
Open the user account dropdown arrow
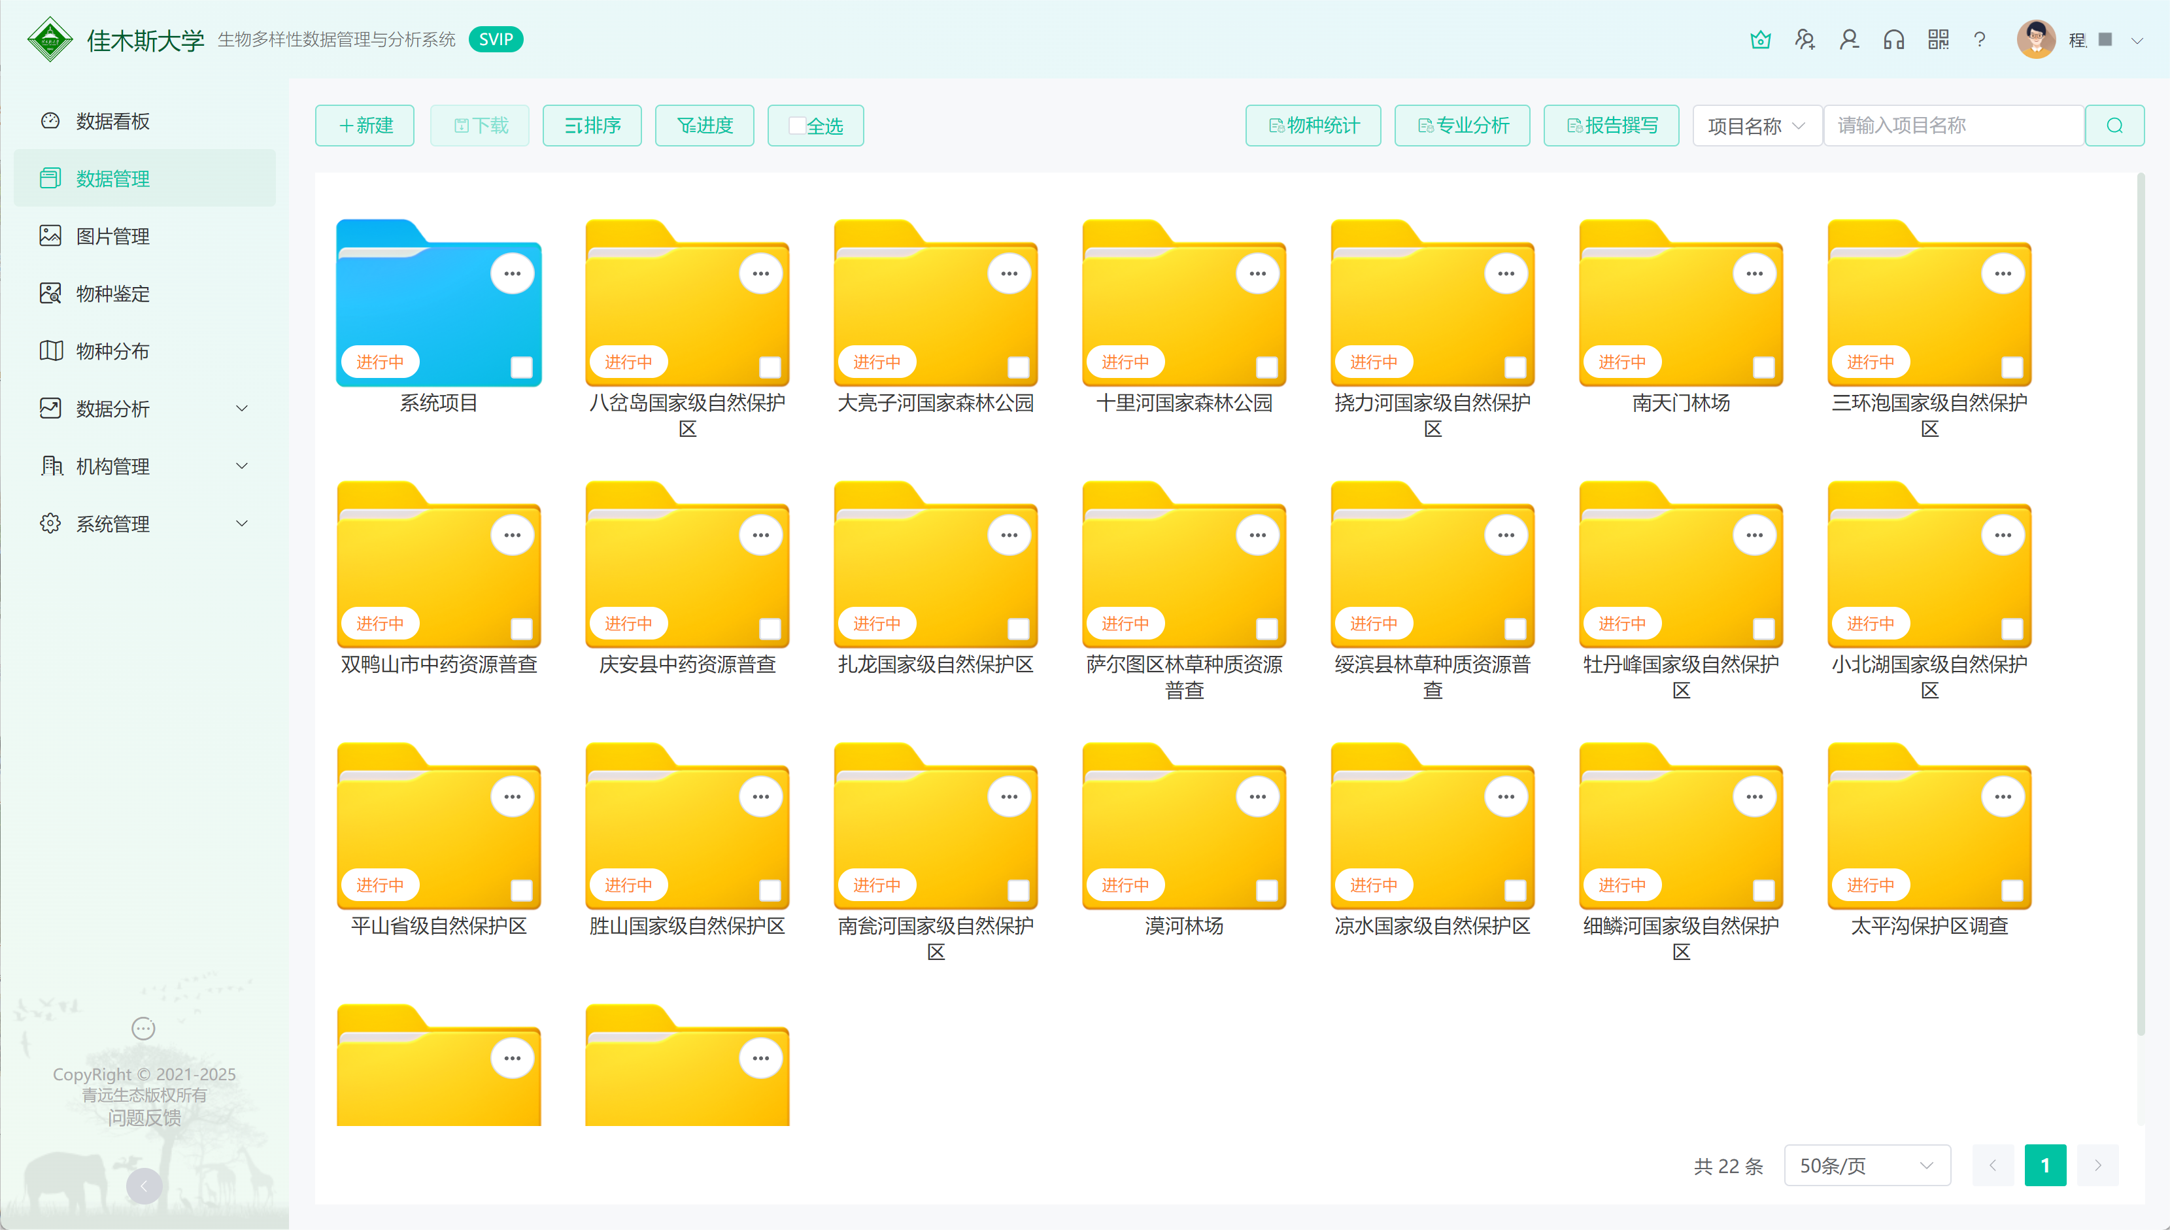[x=2137, y=41]
